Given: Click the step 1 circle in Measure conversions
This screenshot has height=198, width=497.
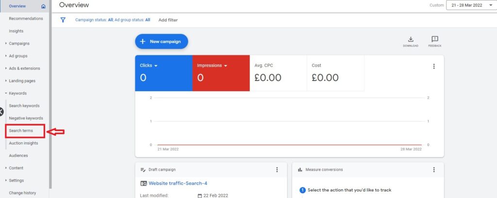Looking at the screenshot, I should tap(302, 190).
